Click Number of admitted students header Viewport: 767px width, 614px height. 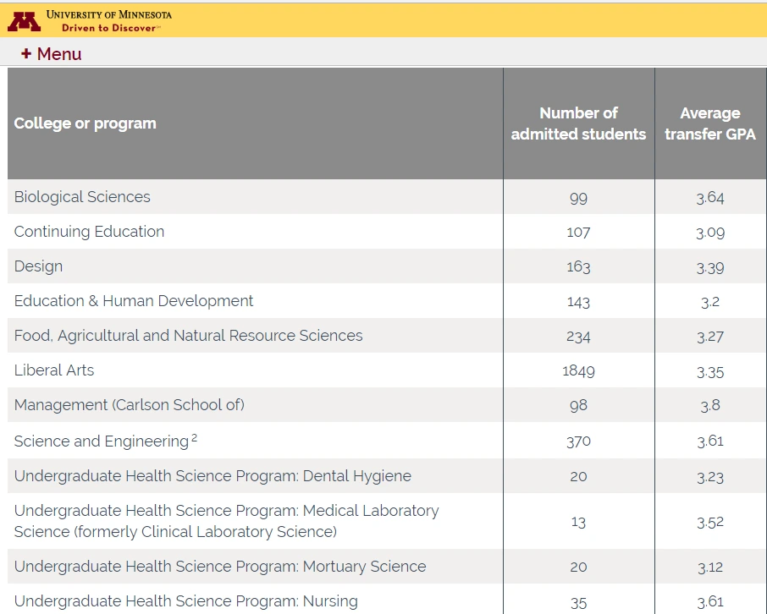coord(578,123)
